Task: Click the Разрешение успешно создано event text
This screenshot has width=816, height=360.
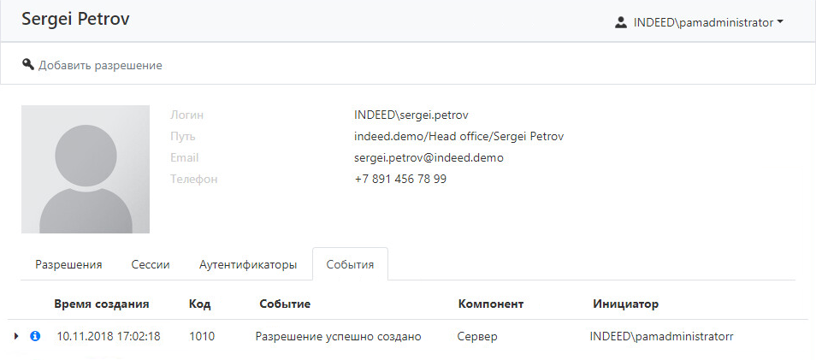Action: (339, 336)
